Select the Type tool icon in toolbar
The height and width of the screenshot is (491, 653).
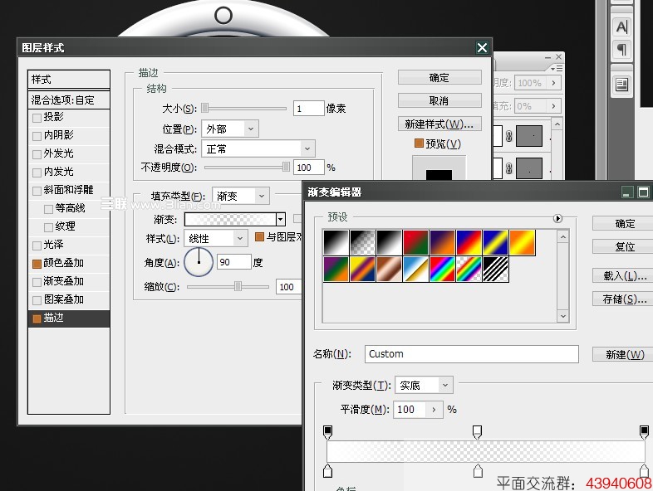tap(621, 27)
